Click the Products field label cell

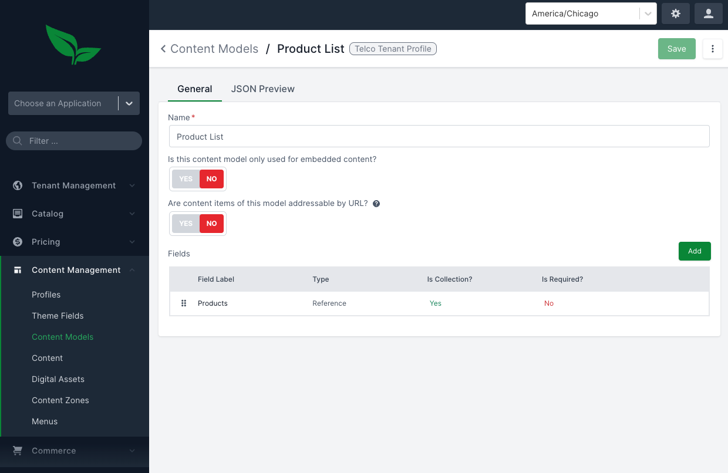213,303
